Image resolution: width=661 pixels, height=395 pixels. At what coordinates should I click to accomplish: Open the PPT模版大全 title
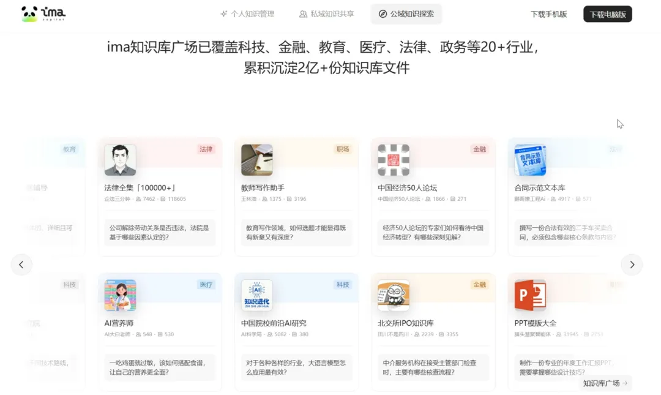(x=536, y=323)
